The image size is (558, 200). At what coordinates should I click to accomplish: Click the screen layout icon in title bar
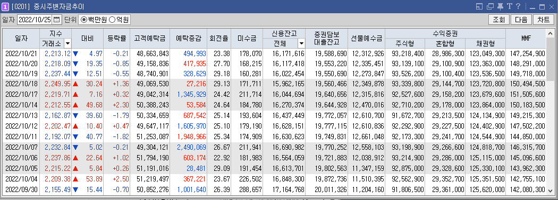click(479, 6)
